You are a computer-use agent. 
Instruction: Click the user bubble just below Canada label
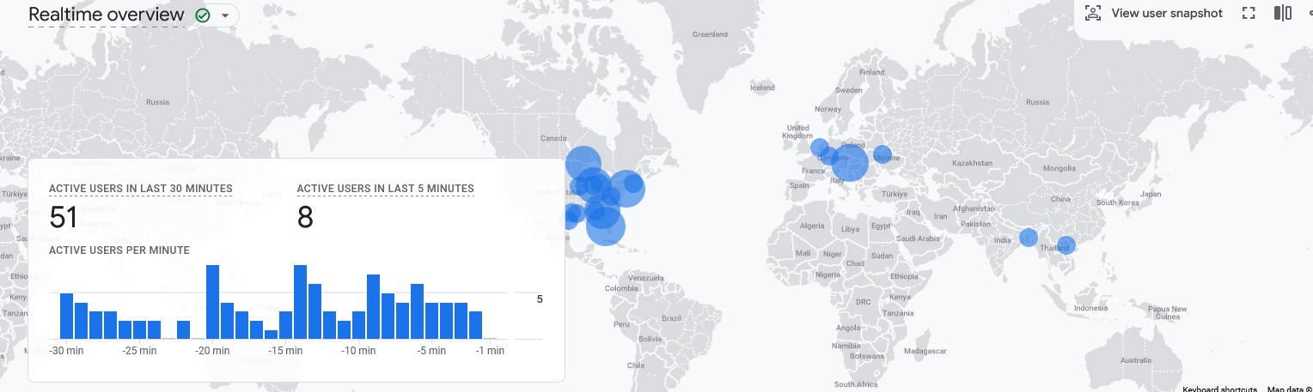(x=583, y=163)
